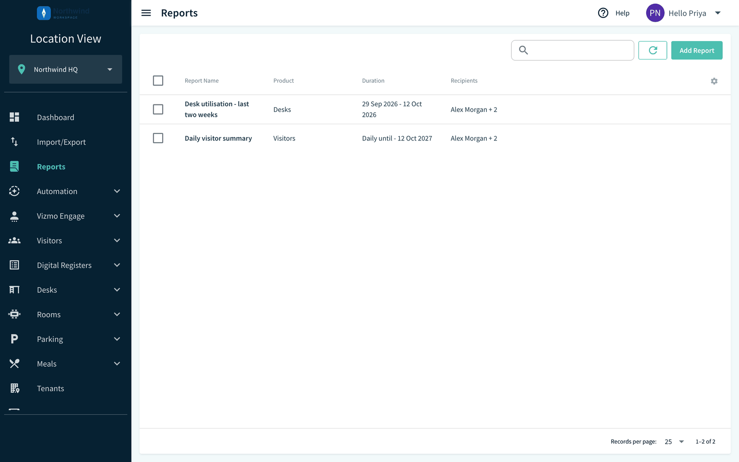Click the location pin icon

pos(21,69)
